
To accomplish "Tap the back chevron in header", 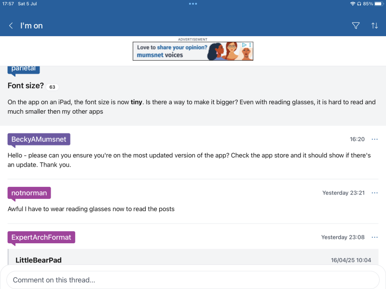I will pyautogui.click(x=11, y=26).
